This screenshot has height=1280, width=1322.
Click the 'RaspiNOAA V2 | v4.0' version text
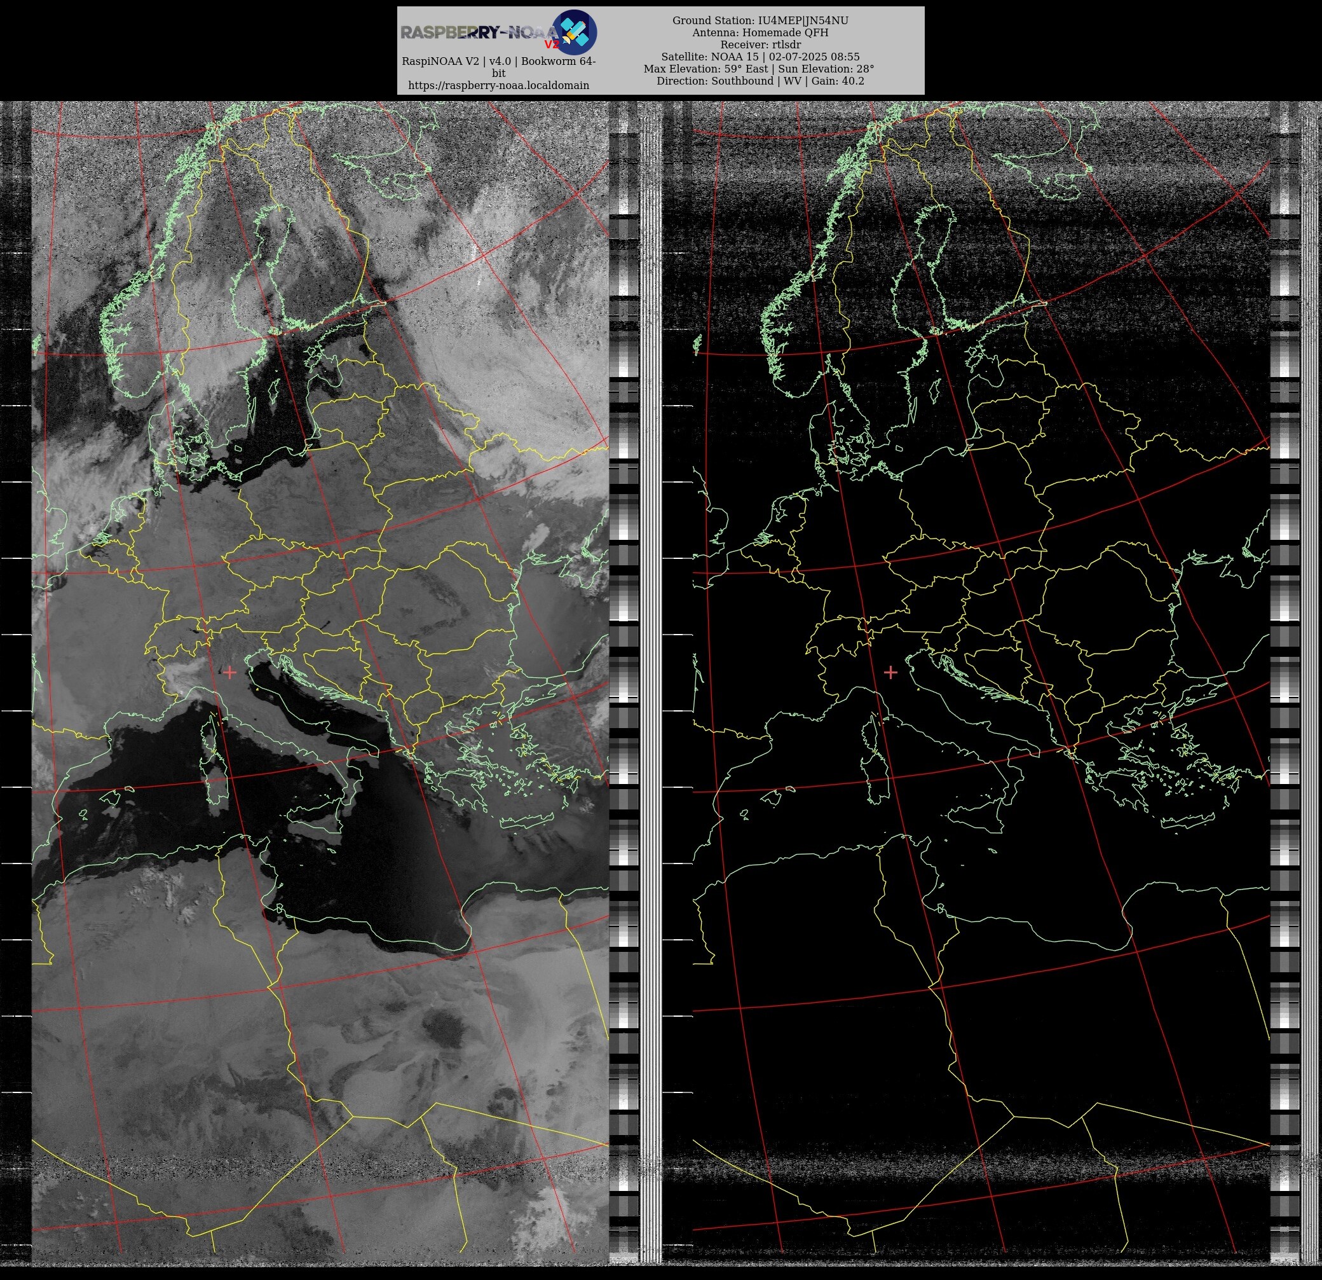click(498, 67)
